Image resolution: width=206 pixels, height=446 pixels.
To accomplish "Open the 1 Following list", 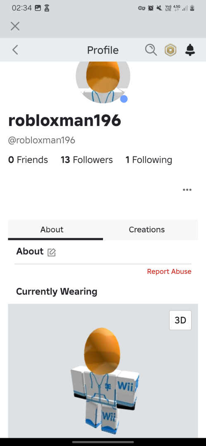I will point(149,160).
